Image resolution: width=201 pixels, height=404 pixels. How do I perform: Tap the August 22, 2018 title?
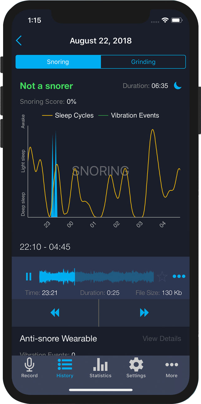[100, 41]
